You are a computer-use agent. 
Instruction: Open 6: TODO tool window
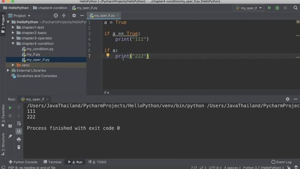[x=97, y=162]
